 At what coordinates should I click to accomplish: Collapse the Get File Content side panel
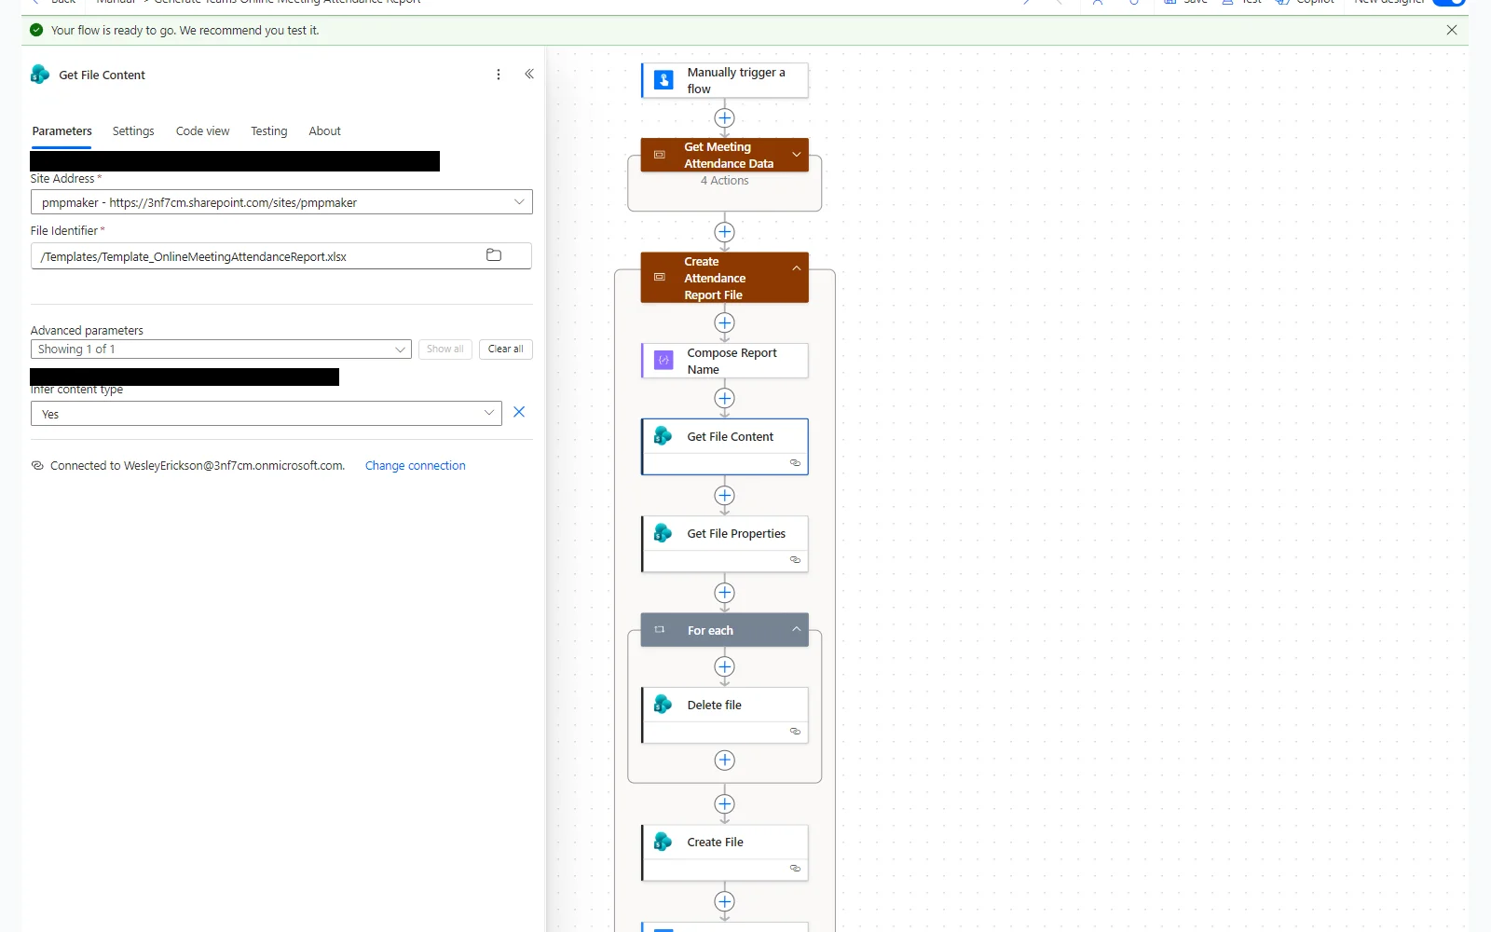529,75
